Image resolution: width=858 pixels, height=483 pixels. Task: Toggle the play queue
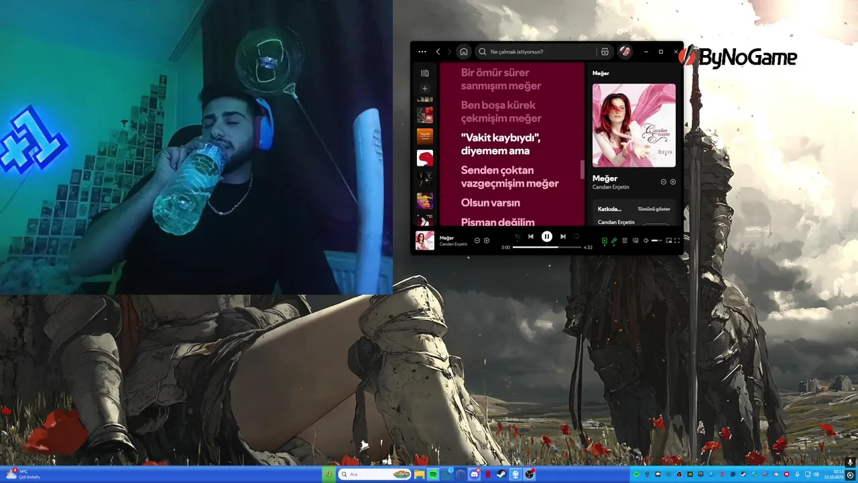(625, 240)
